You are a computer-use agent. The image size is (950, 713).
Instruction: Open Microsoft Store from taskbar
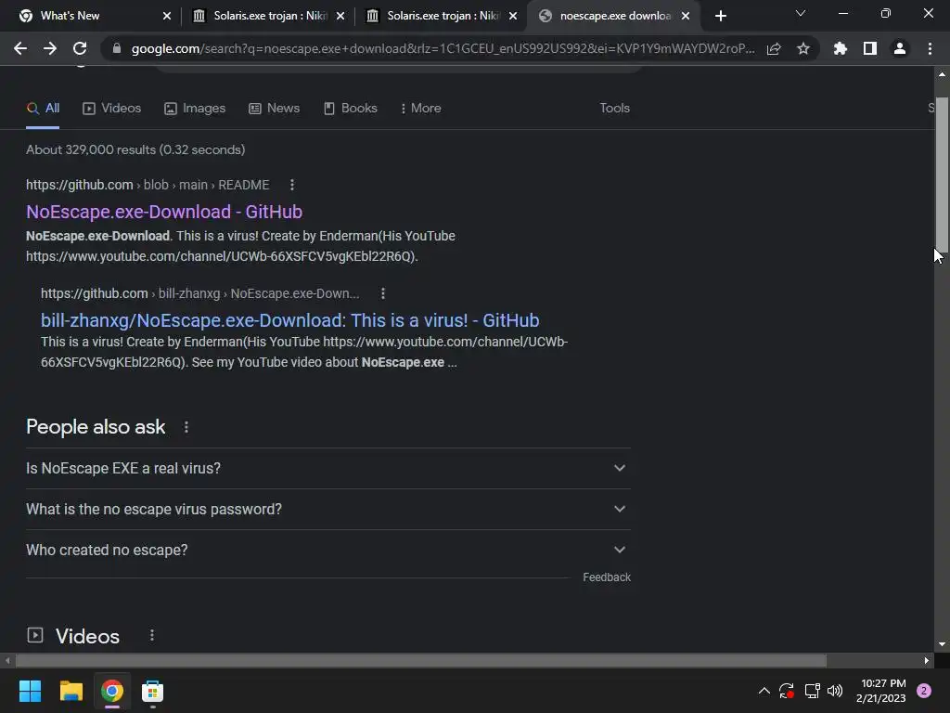coord(153,691)
